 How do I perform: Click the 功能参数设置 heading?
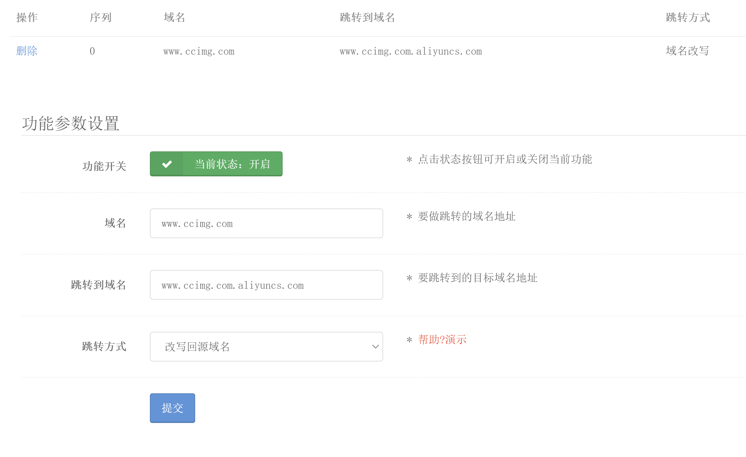[x=71, y=124]
